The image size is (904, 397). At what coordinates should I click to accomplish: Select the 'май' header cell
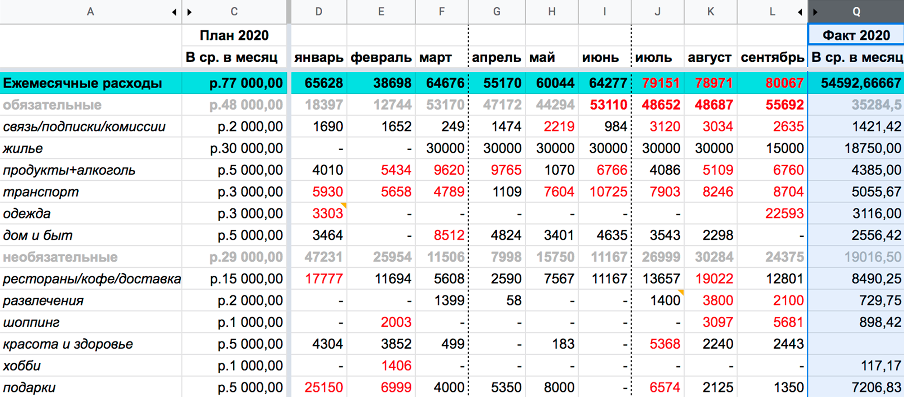point(552,57)
